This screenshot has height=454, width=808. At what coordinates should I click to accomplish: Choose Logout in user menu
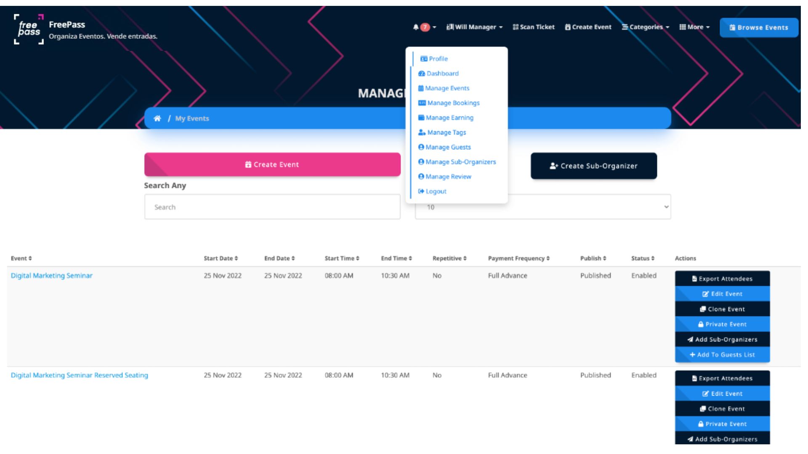point(436,192)
